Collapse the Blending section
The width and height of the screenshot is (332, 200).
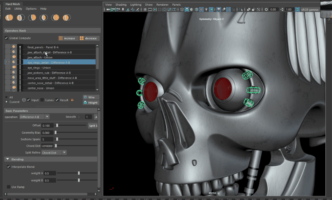8,159
